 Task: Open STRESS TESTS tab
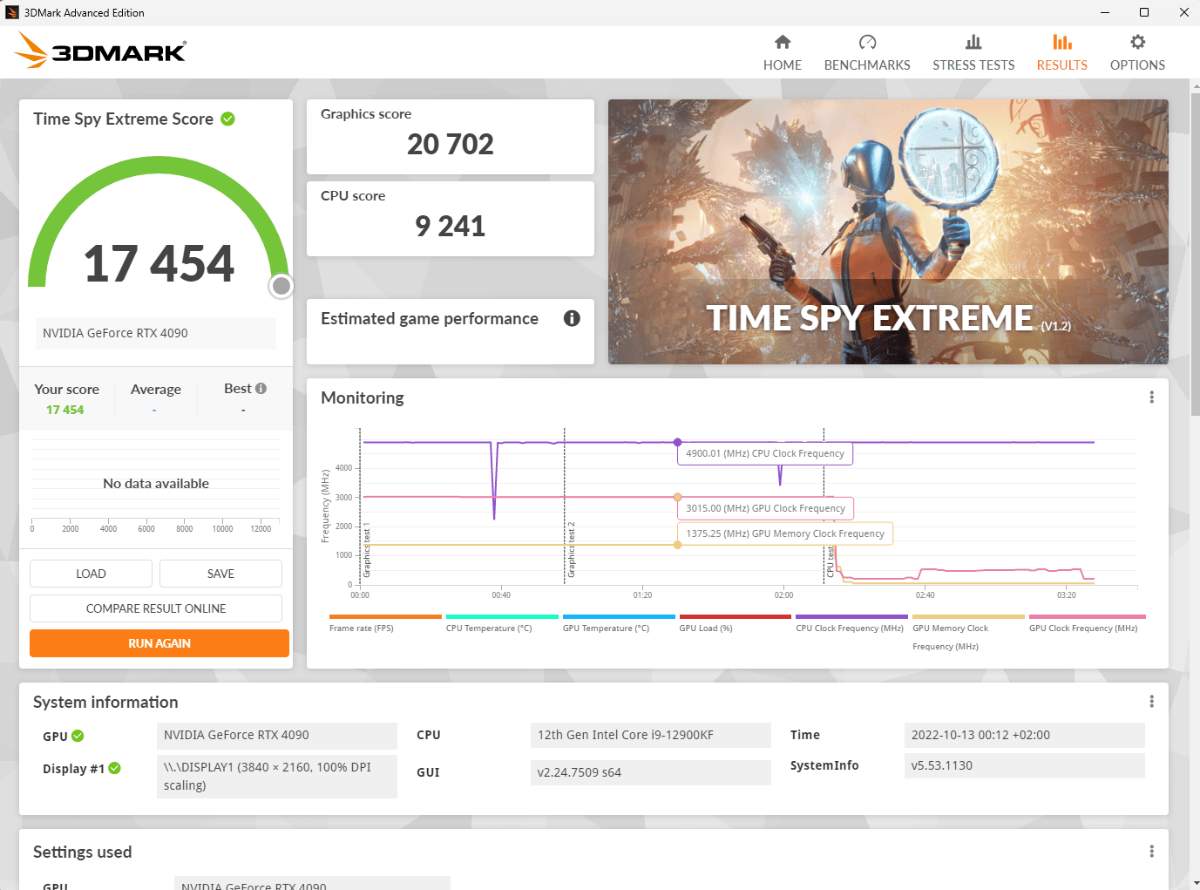(973, 53)
